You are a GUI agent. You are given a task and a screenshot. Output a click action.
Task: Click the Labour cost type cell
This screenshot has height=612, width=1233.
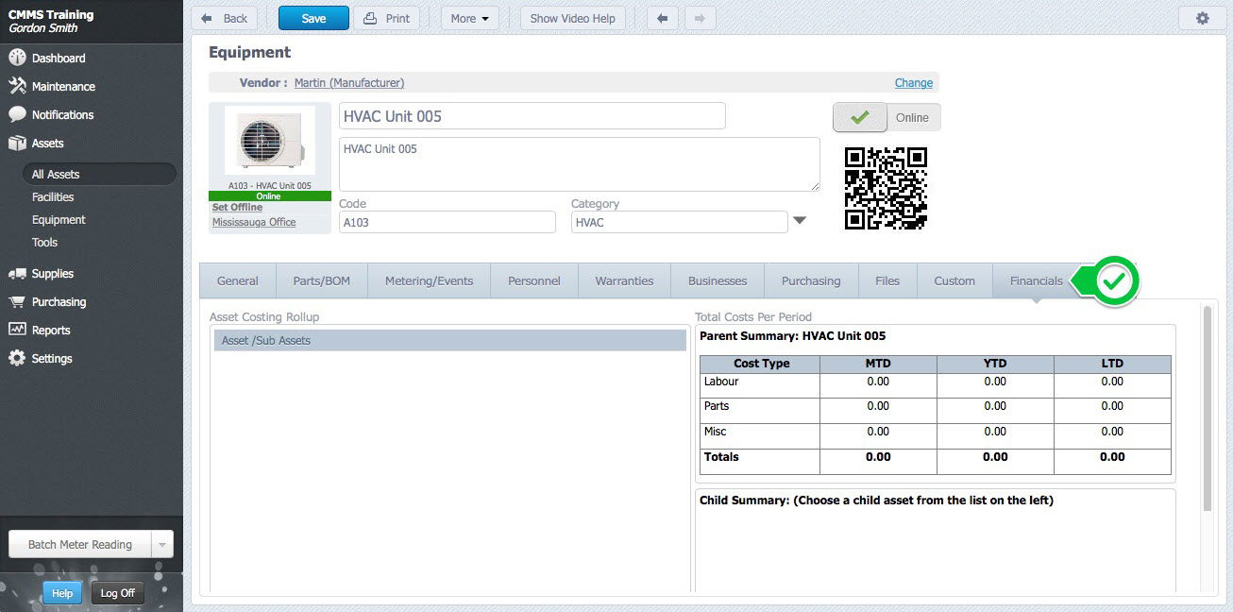[x=760, y=384]
